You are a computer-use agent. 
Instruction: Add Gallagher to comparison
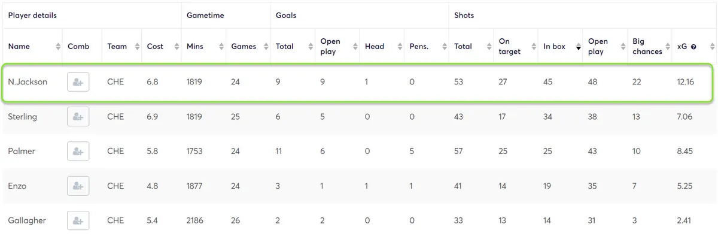[x=78, y=220]
